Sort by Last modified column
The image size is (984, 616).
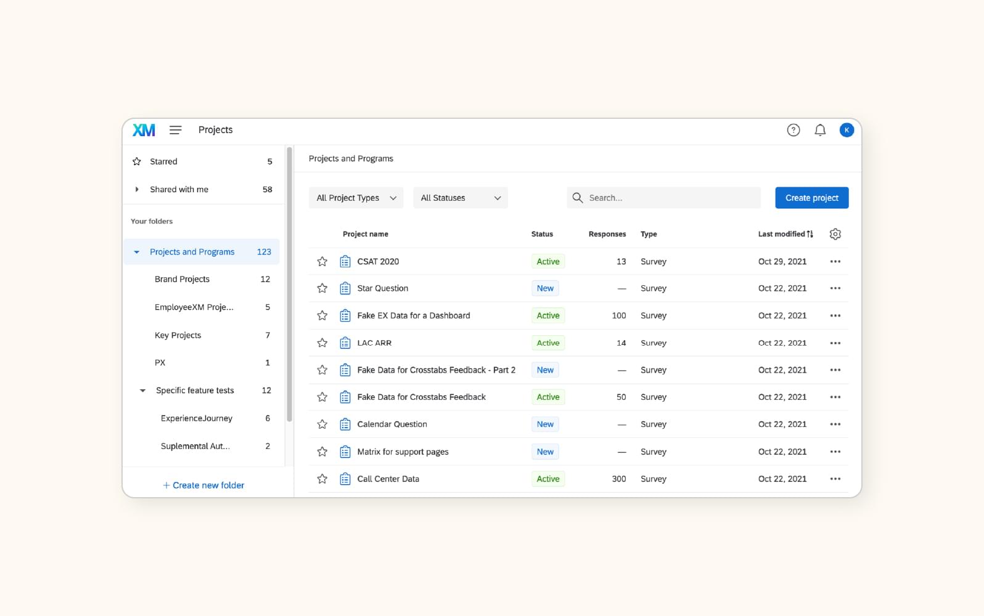coord(785,234)
